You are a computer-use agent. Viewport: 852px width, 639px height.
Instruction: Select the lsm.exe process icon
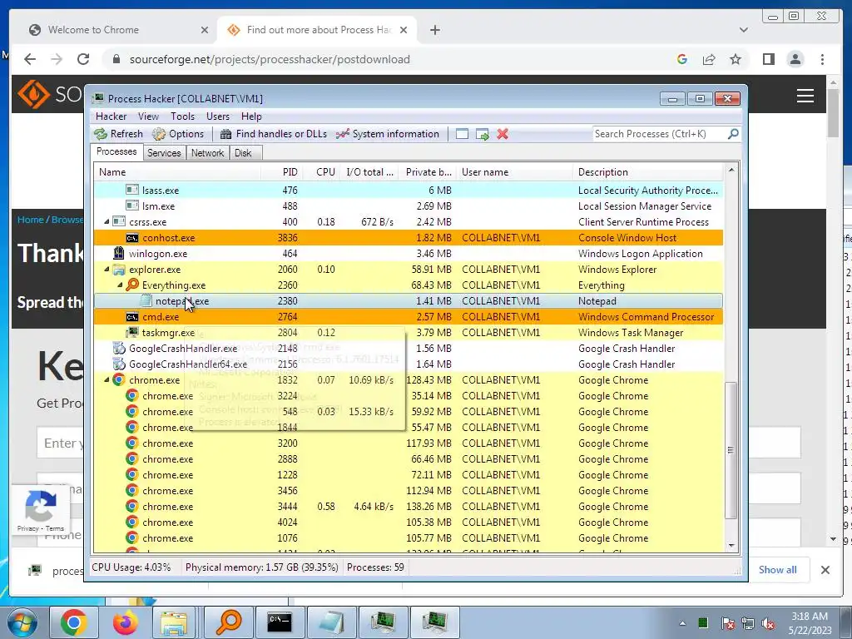132,206
